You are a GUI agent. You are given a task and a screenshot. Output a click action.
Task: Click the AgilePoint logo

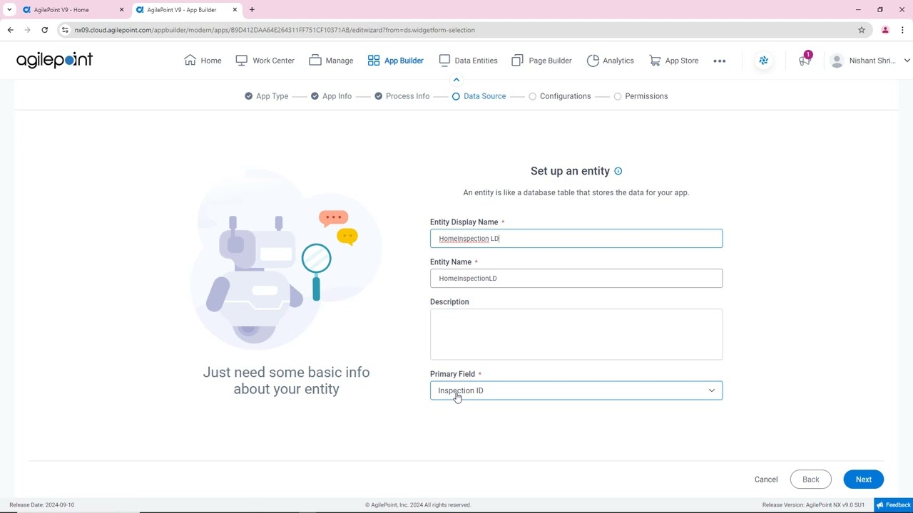click(54, 61)
